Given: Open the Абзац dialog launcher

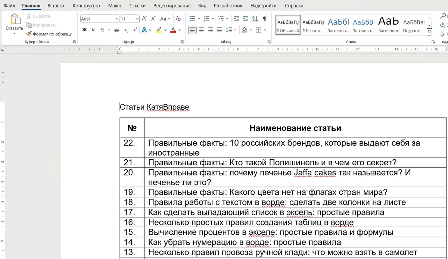Looking at the screenshot, I should pos(269,42).
